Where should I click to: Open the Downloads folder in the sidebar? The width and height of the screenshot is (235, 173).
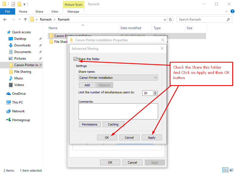[20, 45]
